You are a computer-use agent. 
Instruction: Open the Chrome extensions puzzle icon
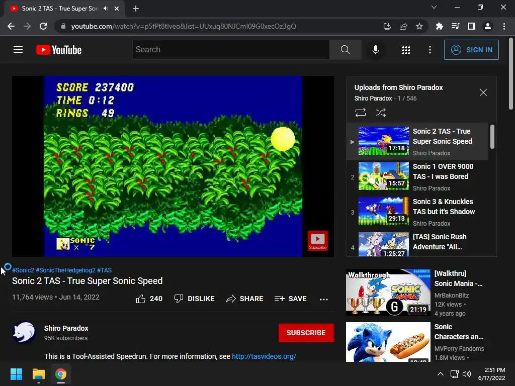click(x=440, y=26)
